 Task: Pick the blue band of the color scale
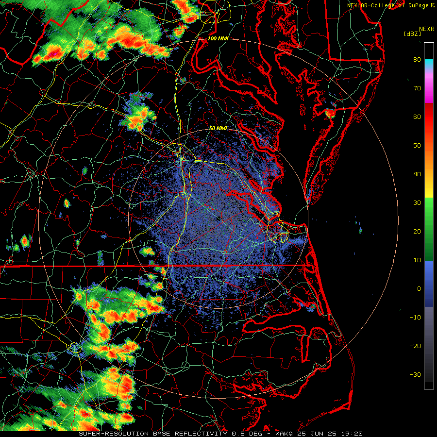[x=429, y=284]
